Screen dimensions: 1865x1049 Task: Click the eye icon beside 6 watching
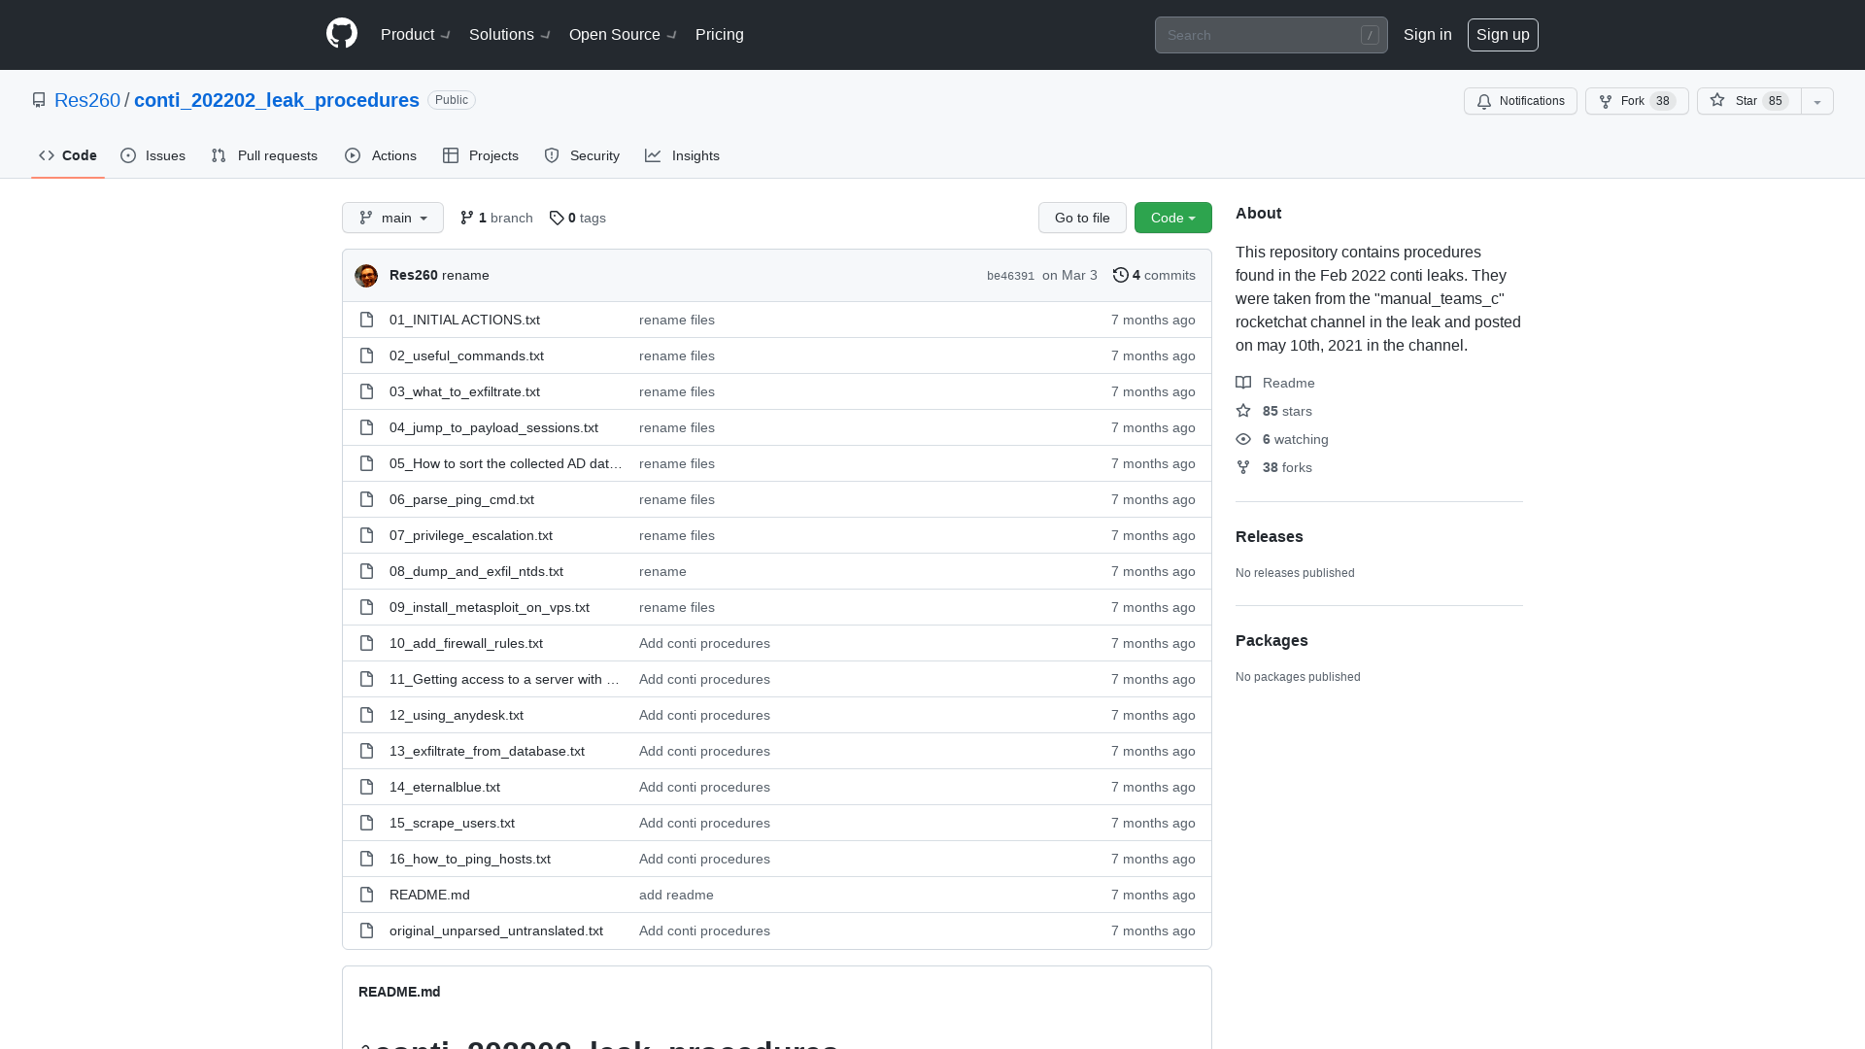point(1243,439)
